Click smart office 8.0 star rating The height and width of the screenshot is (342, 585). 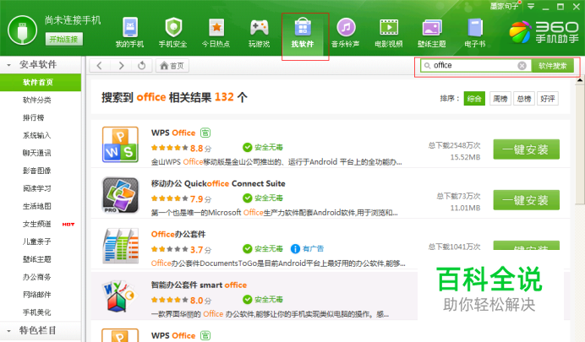[x=170, y=300]
